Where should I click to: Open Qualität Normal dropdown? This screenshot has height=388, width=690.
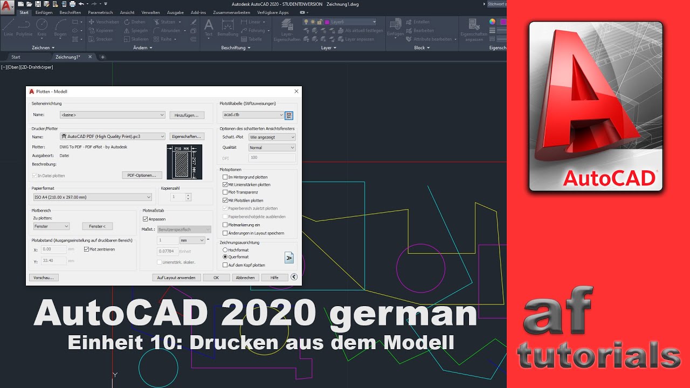(272, 147)
